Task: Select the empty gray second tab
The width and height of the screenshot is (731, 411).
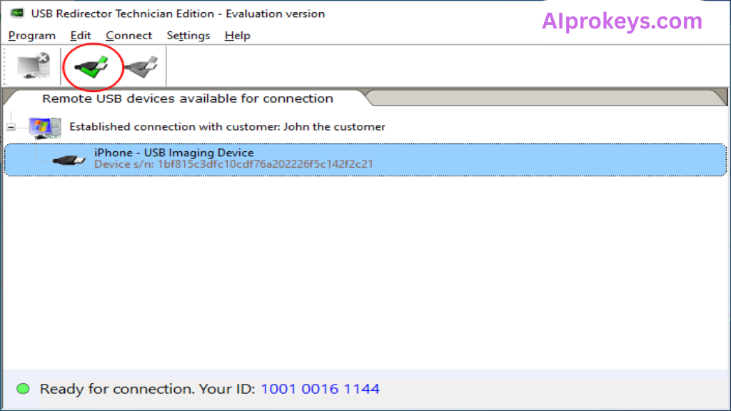Action: (545, 97)
